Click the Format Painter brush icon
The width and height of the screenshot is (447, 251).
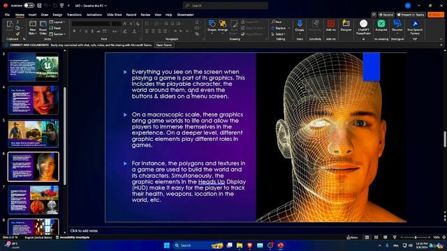coord(17,34)
